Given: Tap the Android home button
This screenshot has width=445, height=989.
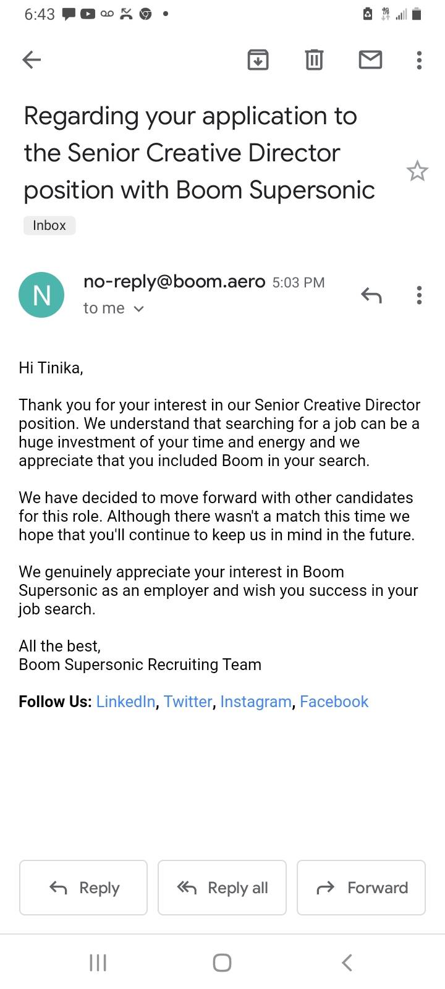Looking at the screenshot, I should point(222,962).
